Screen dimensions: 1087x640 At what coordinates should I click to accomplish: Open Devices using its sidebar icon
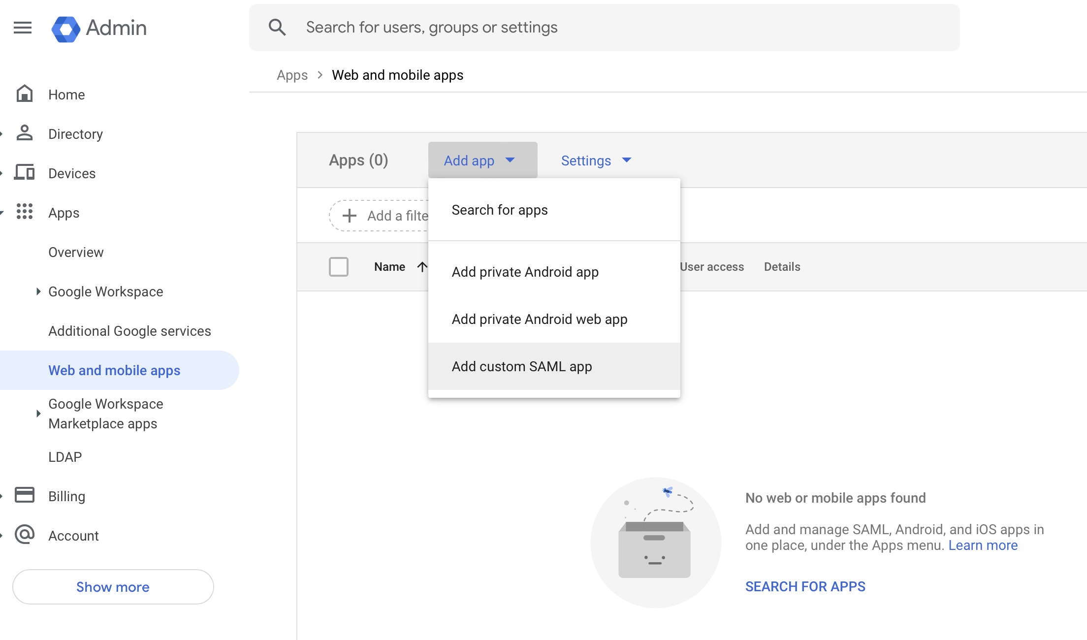click(25, 173)
